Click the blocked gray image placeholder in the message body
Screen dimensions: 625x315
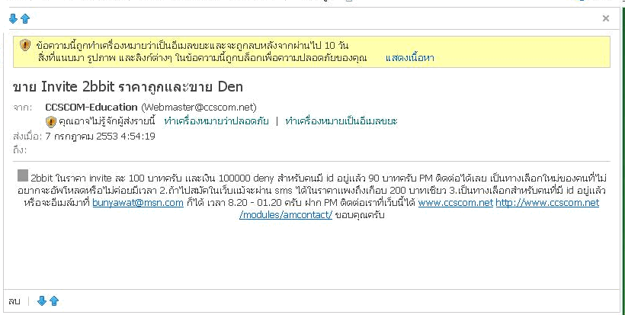[x=23, y=175]
